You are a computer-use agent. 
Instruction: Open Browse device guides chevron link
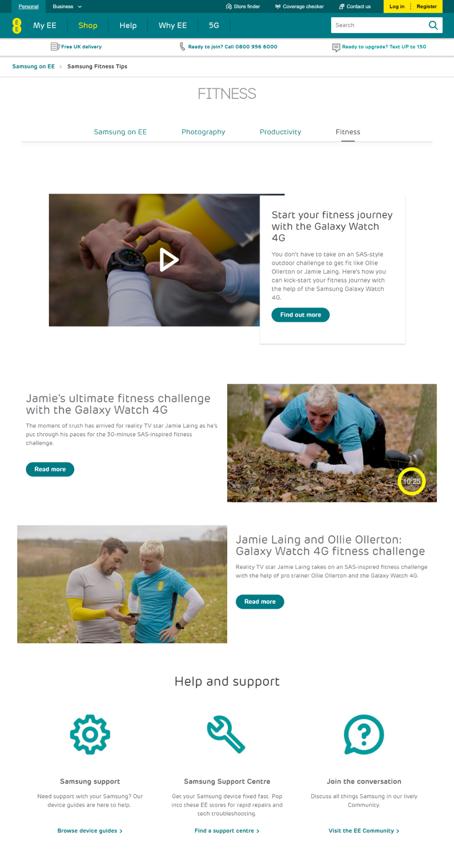90,831
